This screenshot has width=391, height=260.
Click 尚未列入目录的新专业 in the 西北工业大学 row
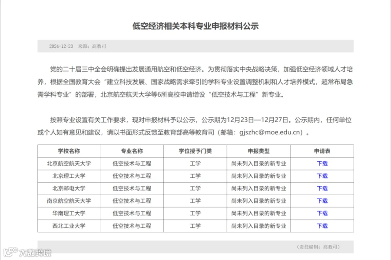[x=258, y=226]
